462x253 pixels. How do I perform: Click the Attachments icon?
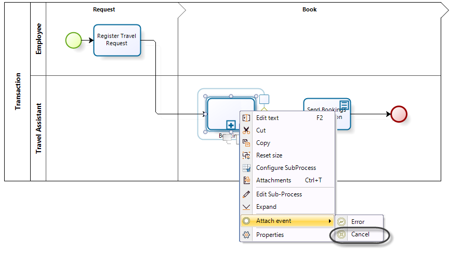pyautogui.click(x=246, y=180)
